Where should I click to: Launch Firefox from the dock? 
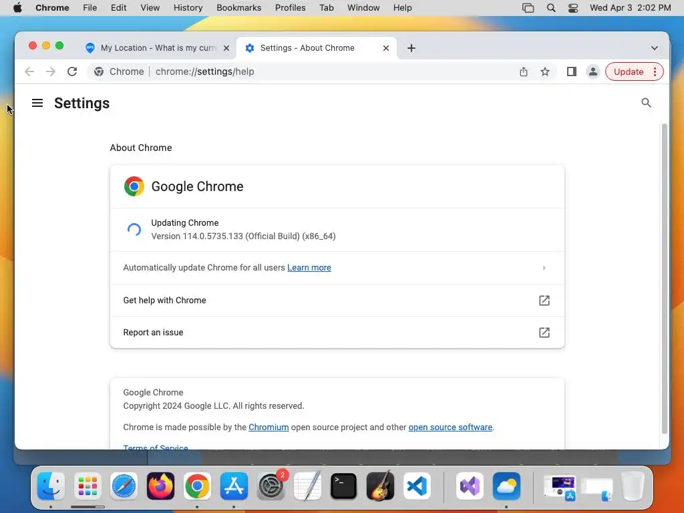click(160, 486)
